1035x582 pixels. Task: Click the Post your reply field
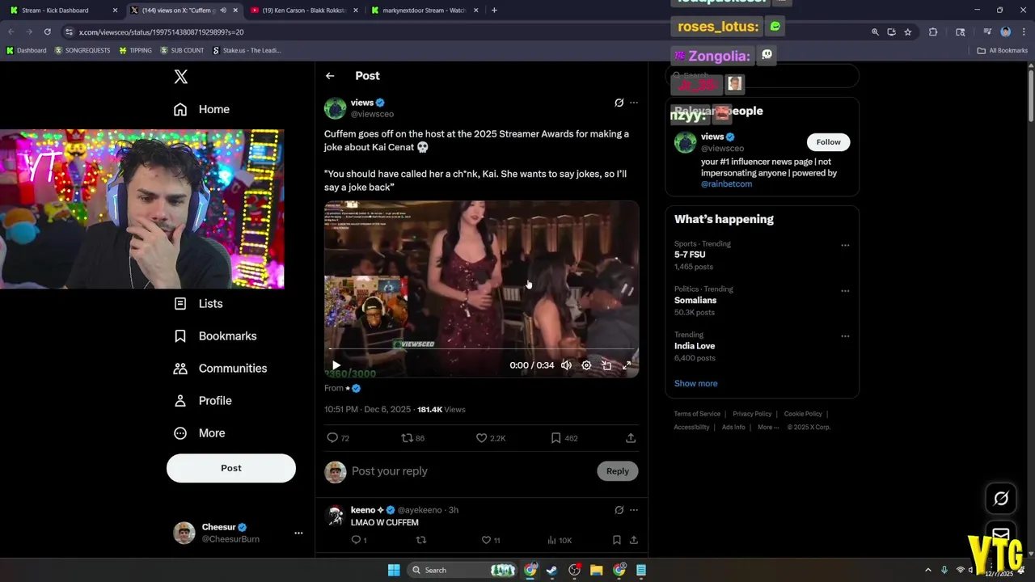tap(469, 471)
